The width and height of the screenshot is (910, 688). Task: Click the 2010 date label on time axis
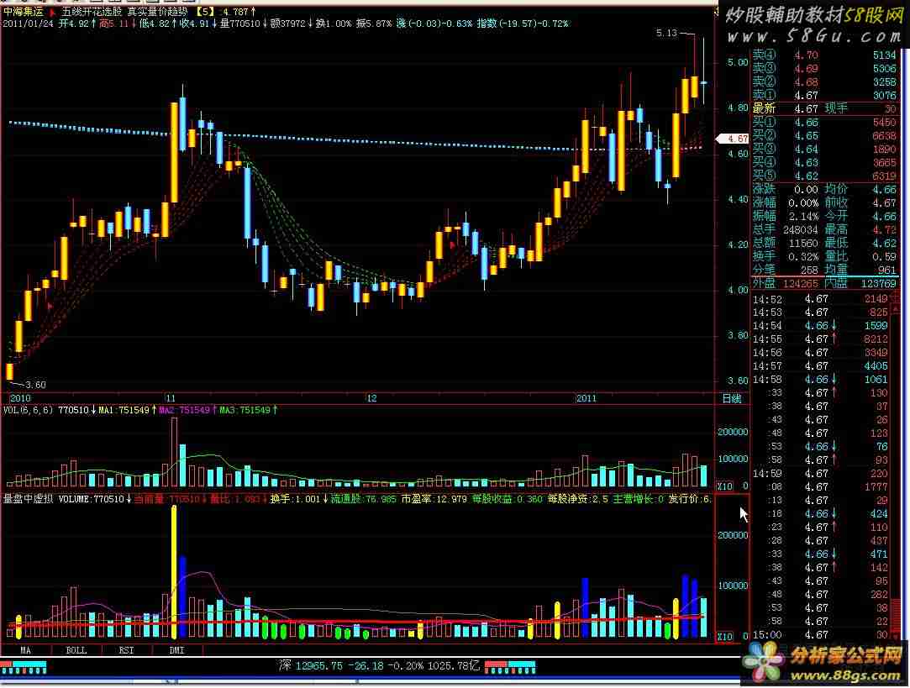(x=20, y=398)
